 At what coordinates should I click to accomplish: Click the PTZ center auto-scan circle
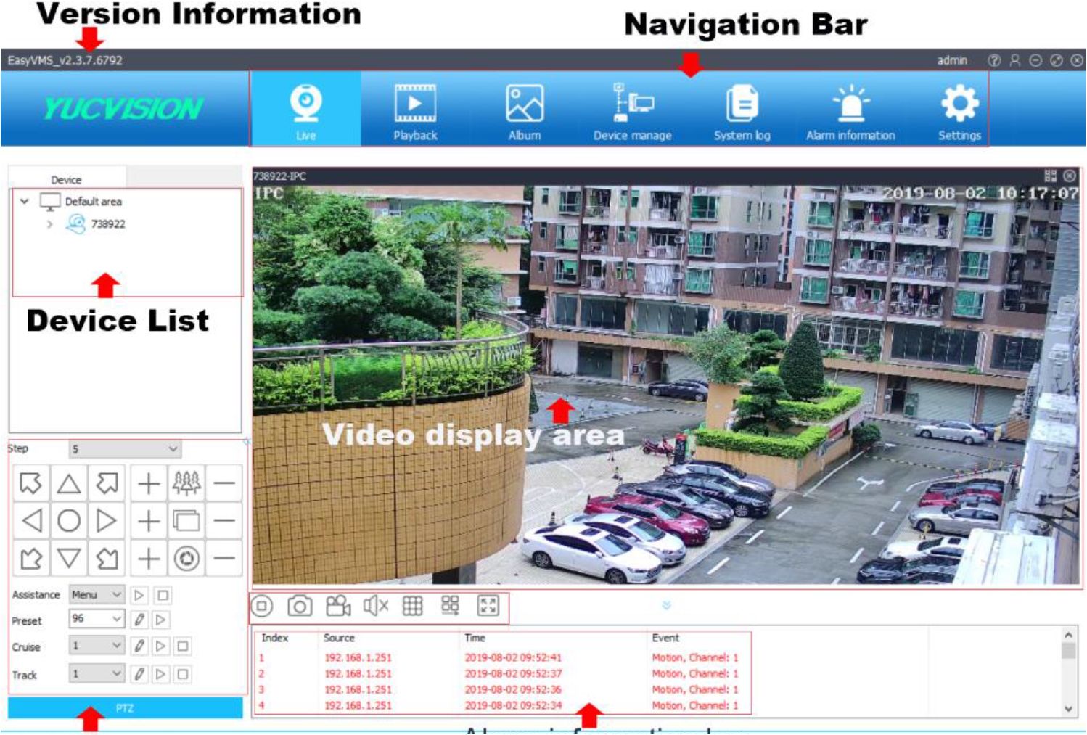click(69, 520)
